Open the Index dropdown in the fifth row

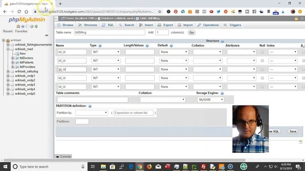tap(283, 86)
